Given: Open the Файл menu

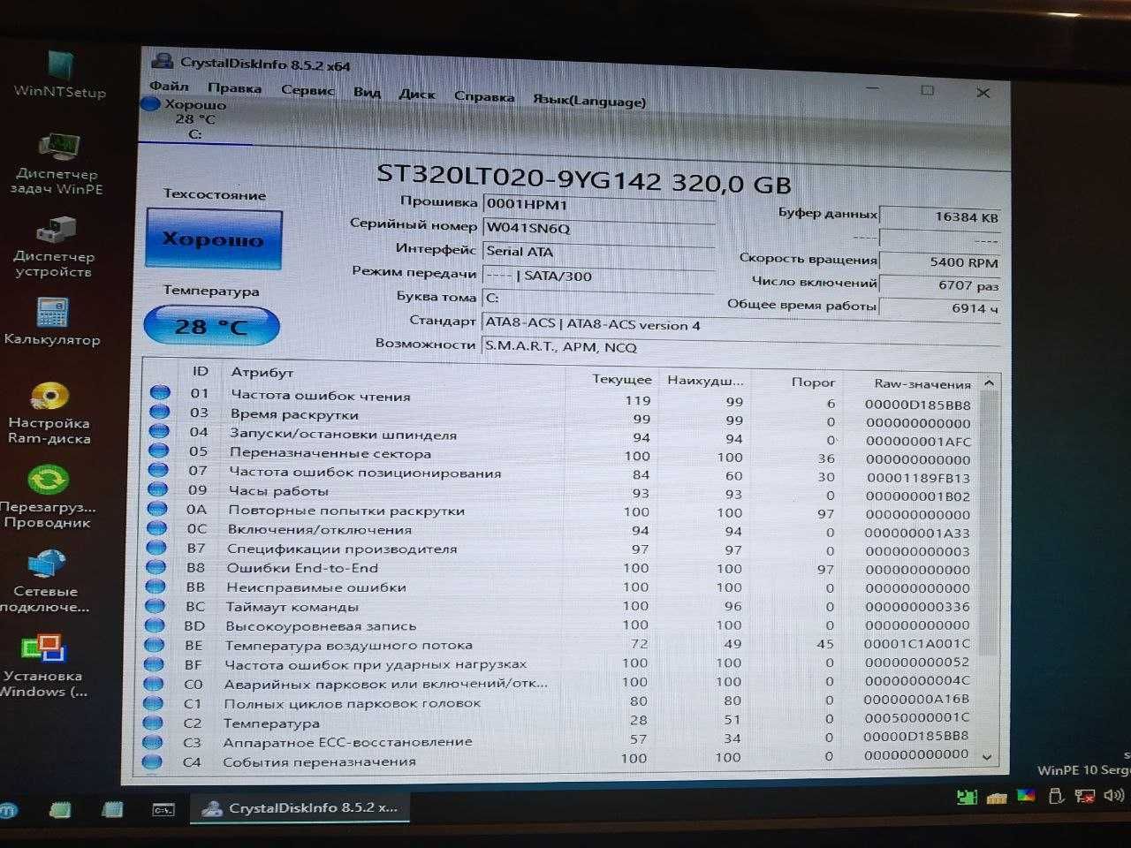Looking at the screenshot, I should 169,87.
